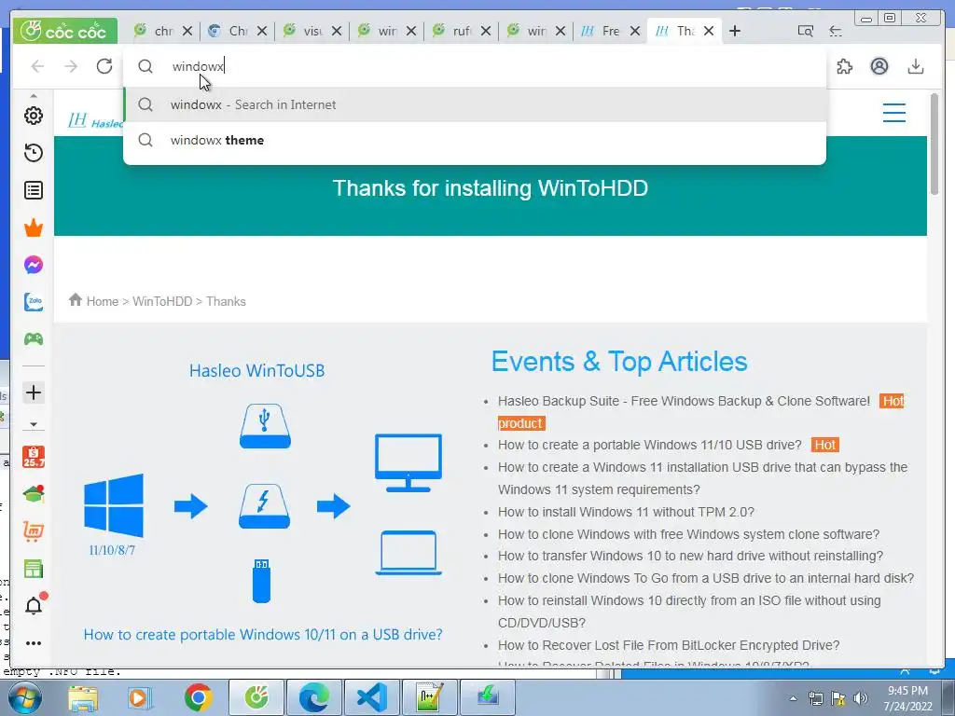Screen dimensions: 955x716
Task: Open Microsoft Edge from taskbar
Action: click(313, 697)
